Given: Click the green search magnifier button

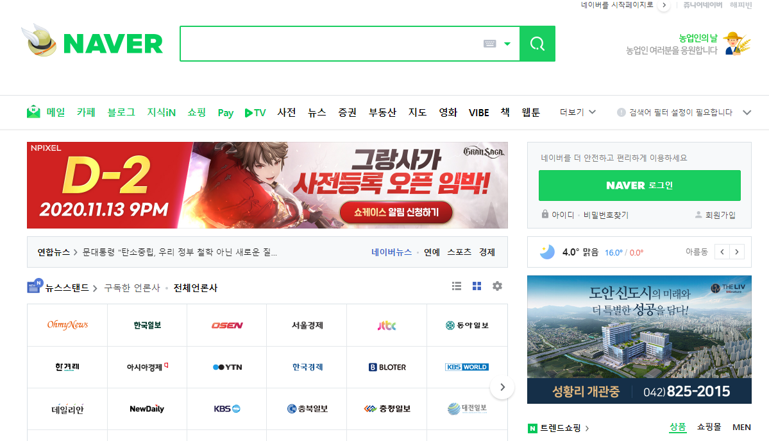Looking at the screenshot, I should [537, 44].
